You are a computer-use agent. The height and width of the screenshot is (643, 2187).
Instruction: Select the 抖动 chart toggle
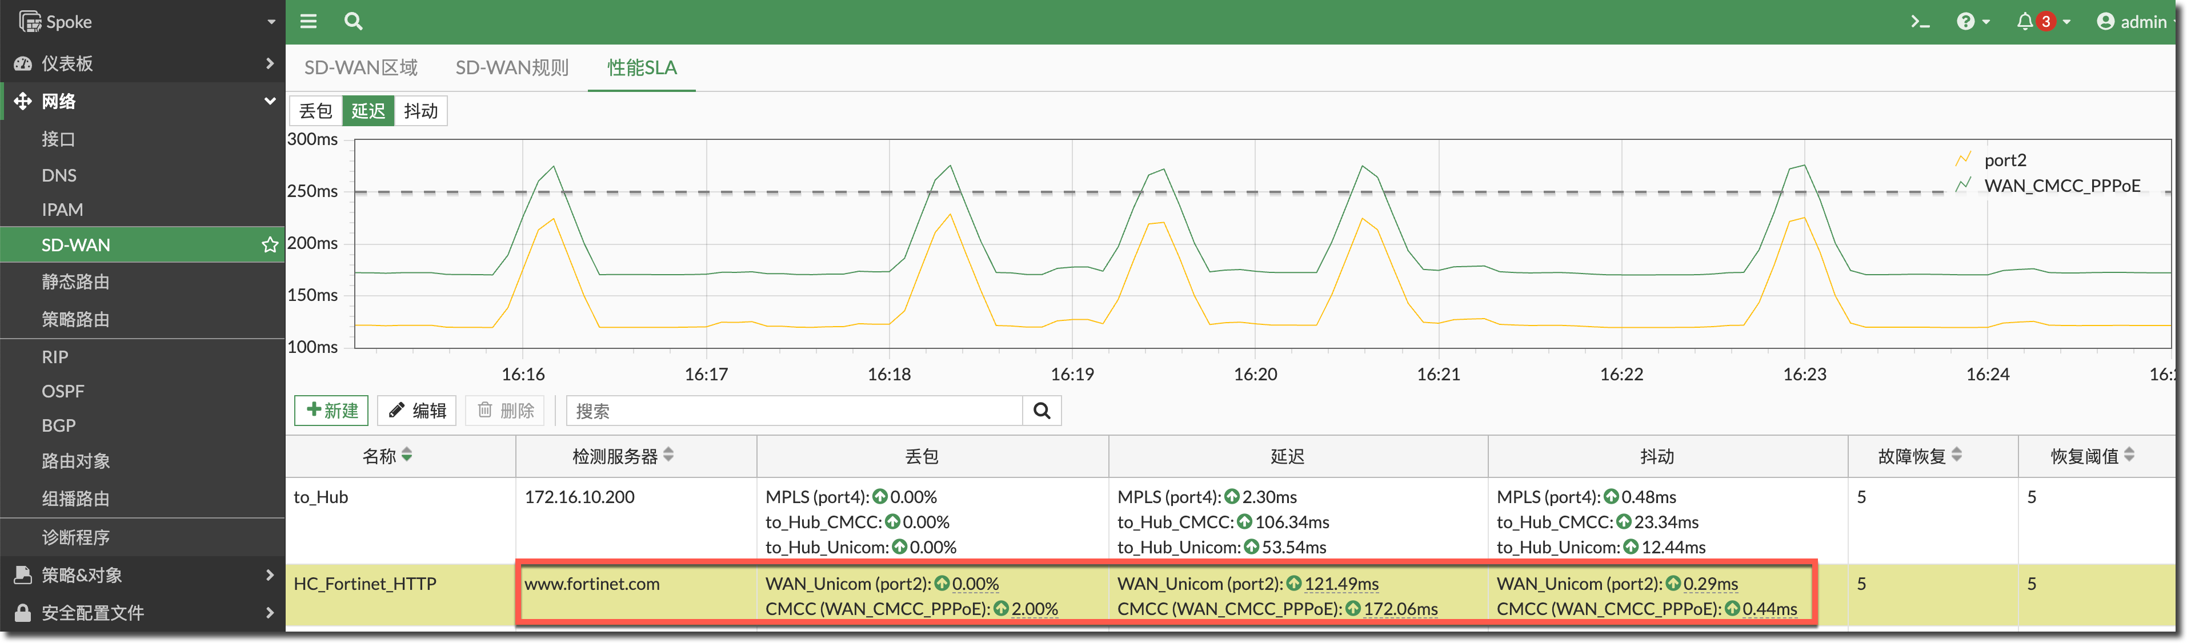pos(421,111)
